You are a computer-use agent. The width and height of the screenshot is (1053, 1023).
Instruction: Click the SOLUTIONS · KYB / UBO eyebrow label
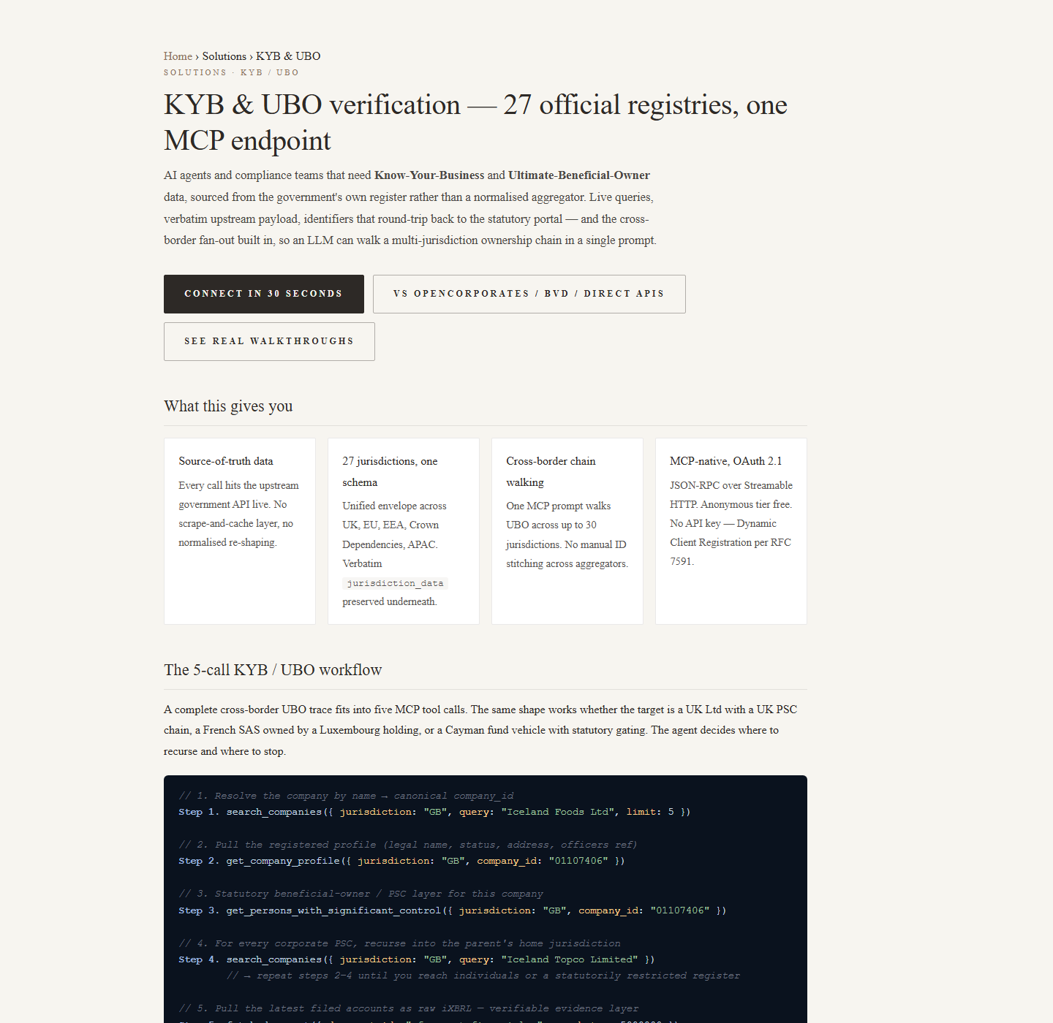pyautogui.click(x=231, y=72)
